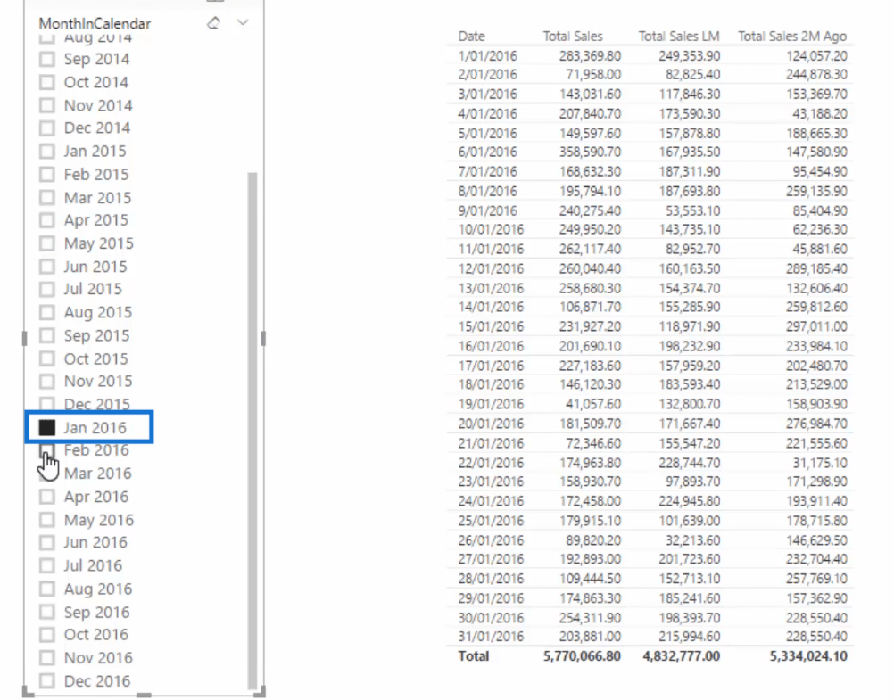Select the 26/01/2016 date cell

(491, 540)
